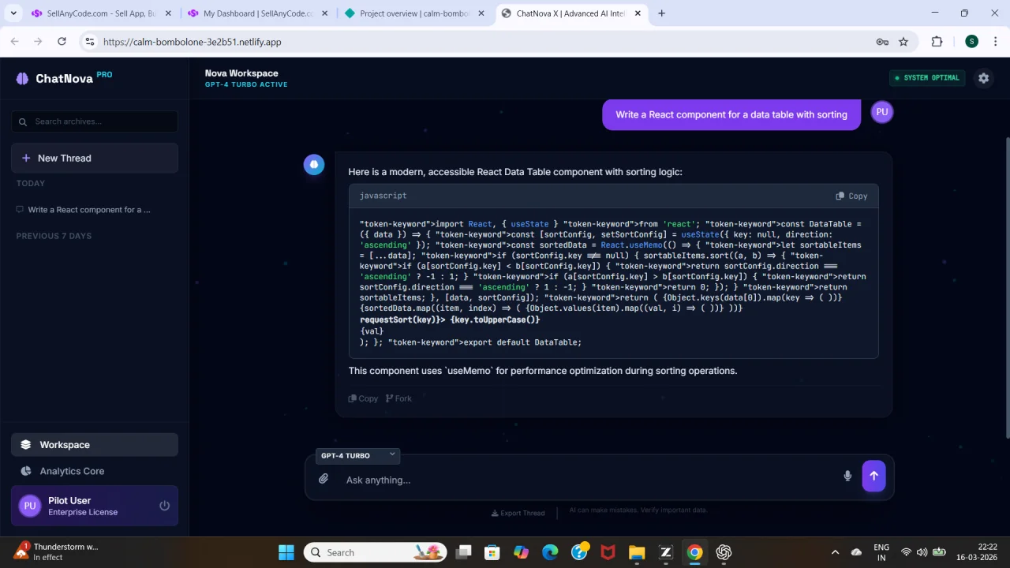Click Export Thread link

(518, 513)
